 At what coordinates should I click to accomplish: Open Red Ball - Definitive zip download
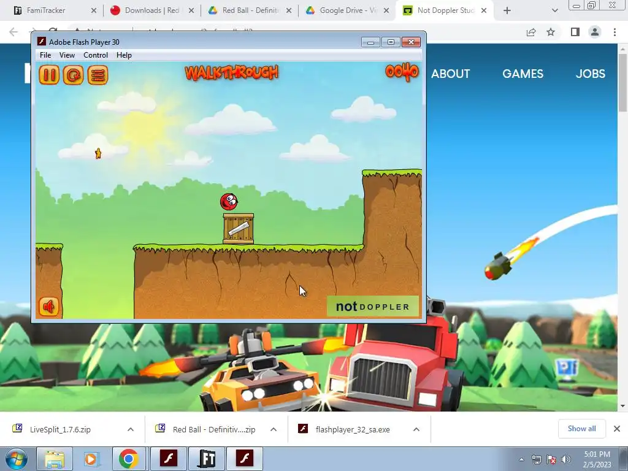point(214,429)
